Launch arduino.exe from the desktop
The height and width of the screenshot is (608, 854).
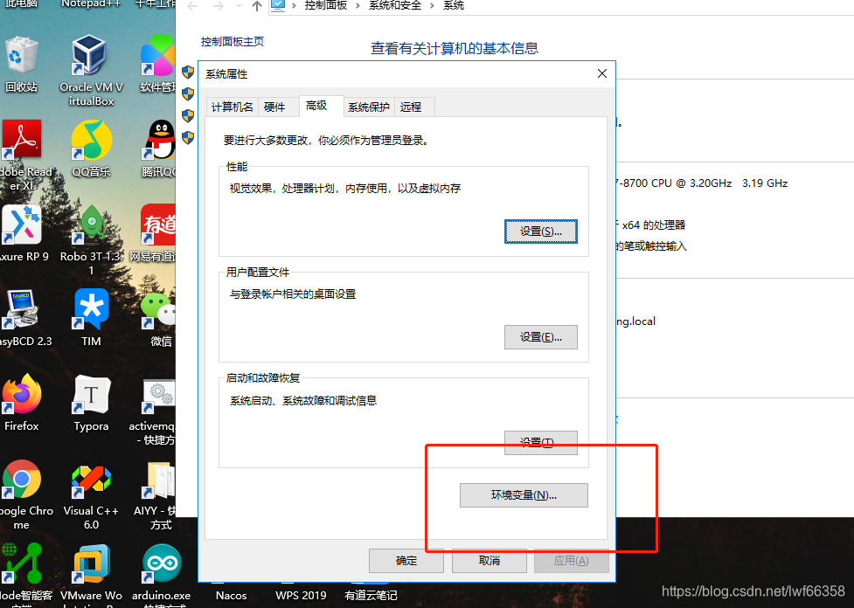click(160, 562)
